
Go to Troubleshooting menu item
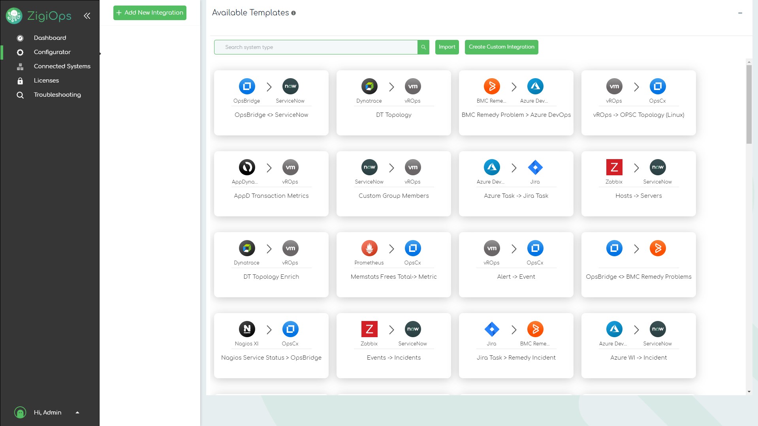[x=57, y=95]
